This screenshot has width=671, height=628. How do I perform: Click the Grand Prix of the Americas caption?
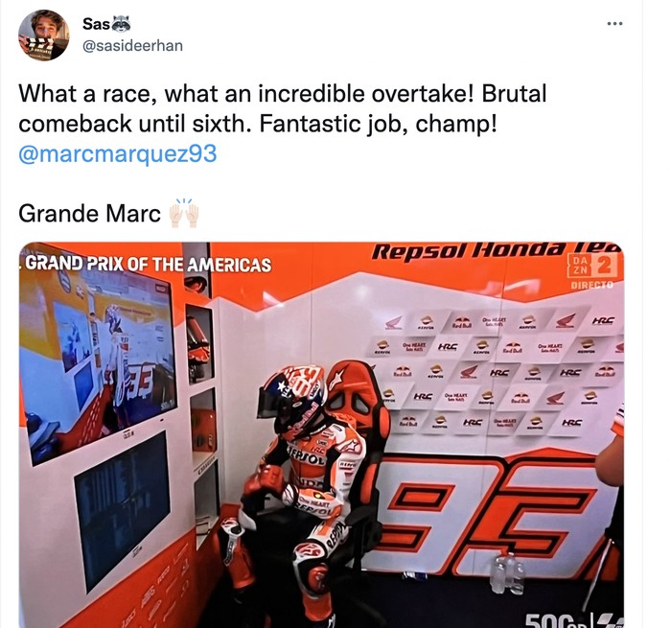[x=148, y=265]
